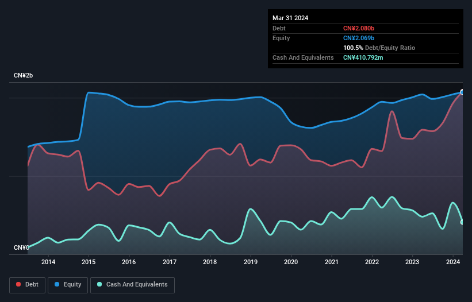This screenshot has width=472, height=302.
Task: Click the 2022 x-axis label
Action: pos(372,262)
